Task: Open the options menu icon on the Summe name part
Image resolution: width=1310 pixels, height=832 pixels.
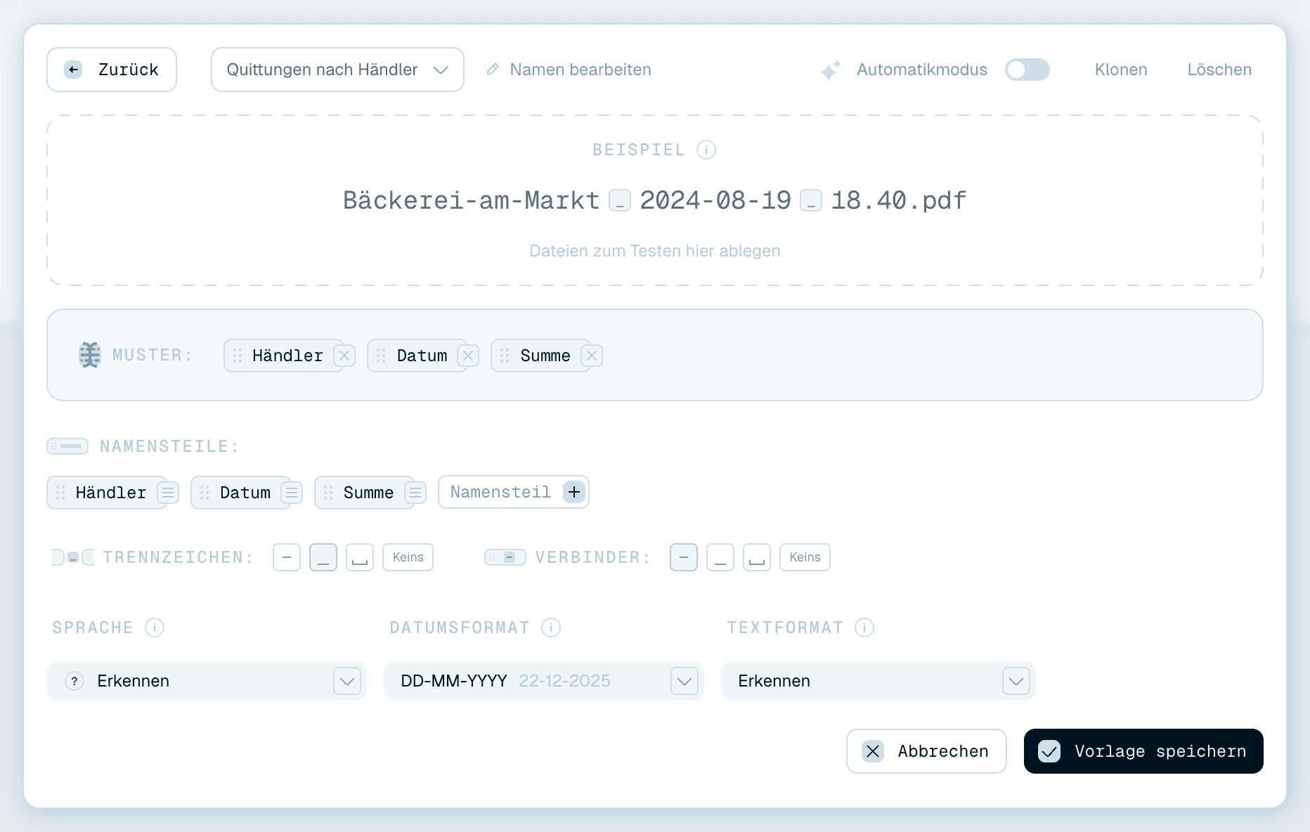Action: (x=415, y=493)
